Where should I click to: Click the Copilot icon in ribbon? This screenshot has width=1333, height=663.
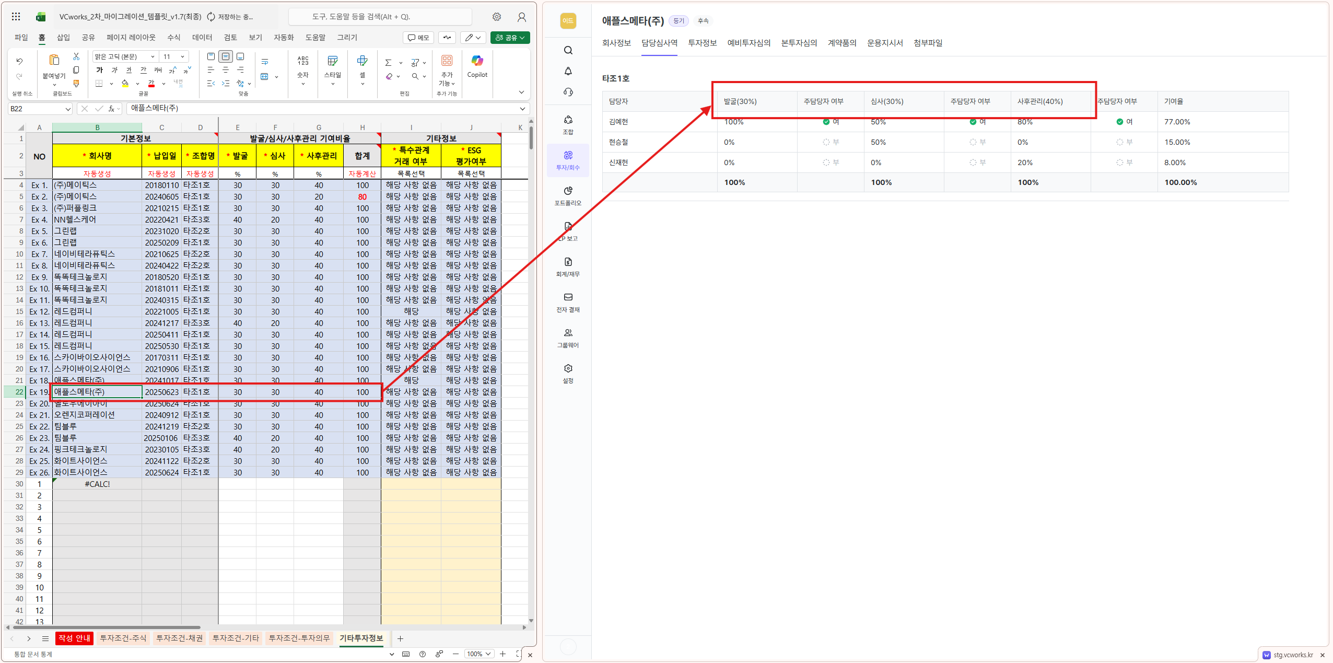coord(477,61)
